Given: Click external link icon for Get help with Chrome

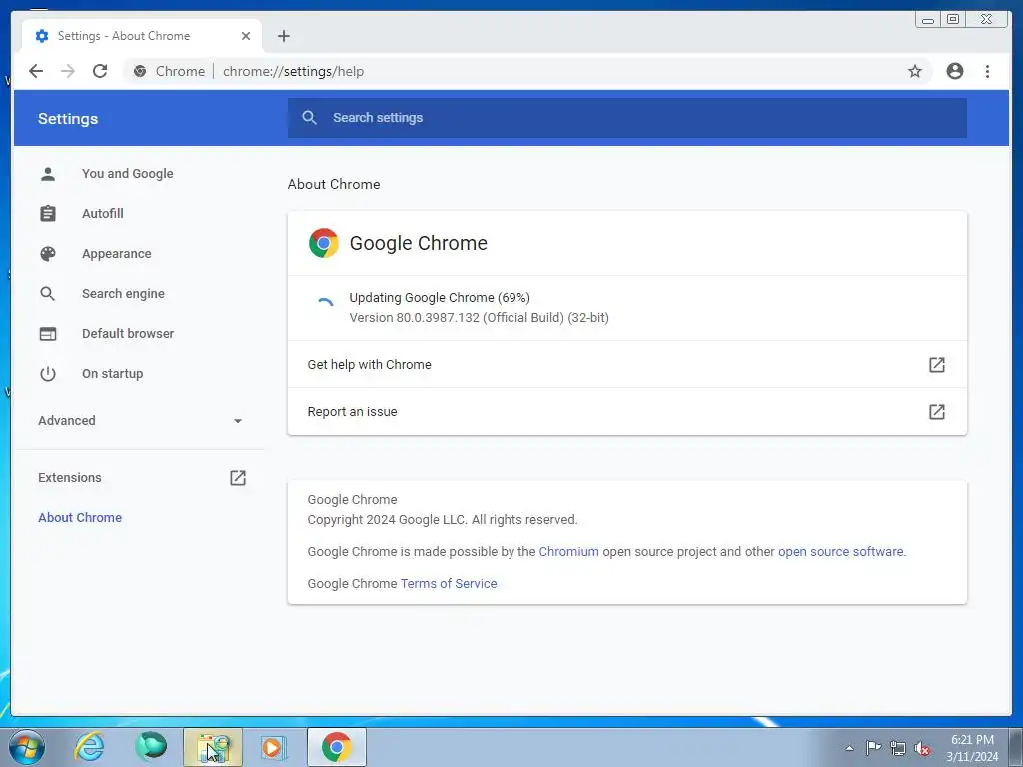Looking at the screenshot, I should click(x=937, y=364).
